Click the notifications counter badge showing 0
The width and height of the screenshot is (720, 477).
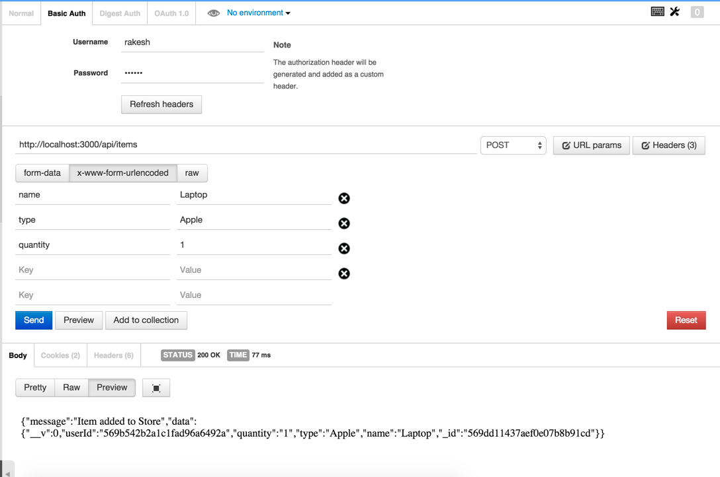pos(697,13)
